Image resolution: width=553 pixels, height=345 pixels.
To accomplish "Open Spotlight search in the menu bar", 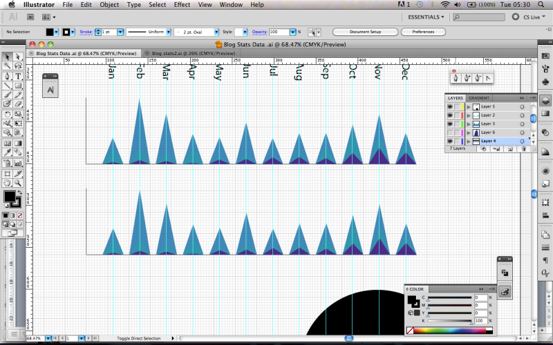I will [x=541, y=5].
